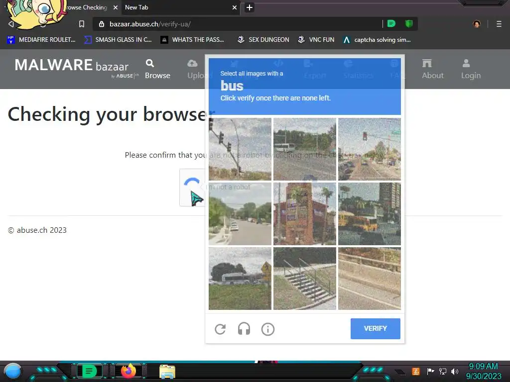Open green chat app on taskbar

click(x=90, y=371)
